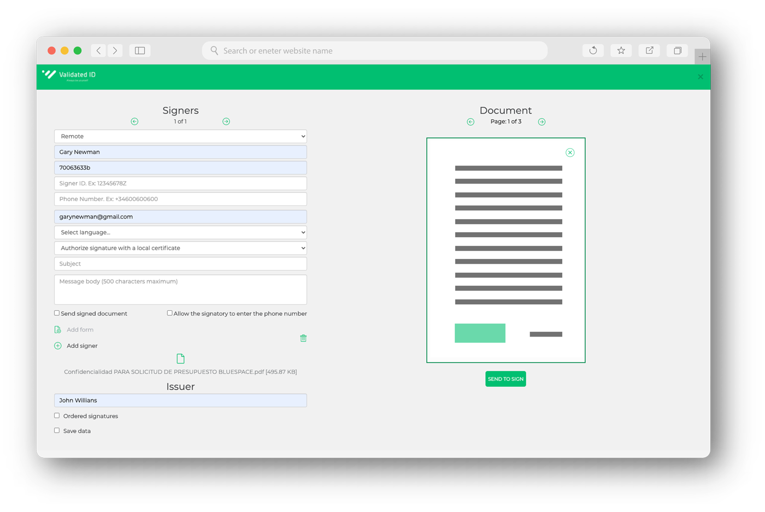Image resolution: width=765 pixels, height=512 pixels.
Task: Open the signature authorization method dropdown
Action: pos(180,248)
